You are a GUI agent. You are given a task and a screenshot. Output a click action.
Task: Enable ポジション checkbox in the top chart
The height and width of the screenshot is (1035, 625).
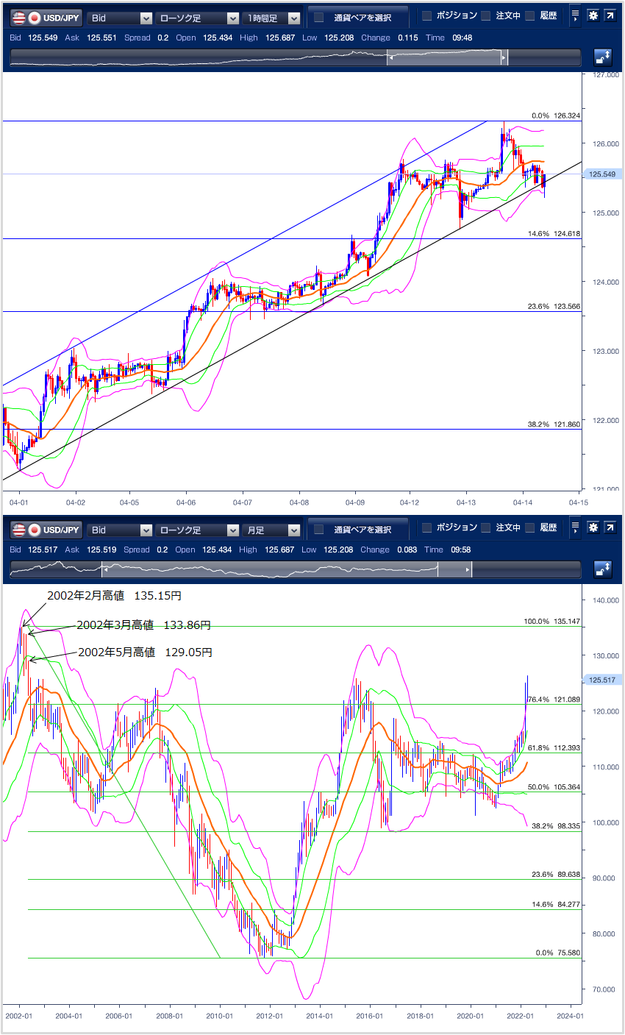[x=427, y=15]
